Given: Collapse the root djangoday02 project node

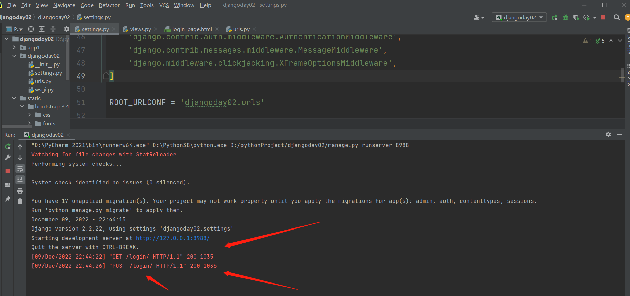Looking at the screenshot, I should [7, 39].
